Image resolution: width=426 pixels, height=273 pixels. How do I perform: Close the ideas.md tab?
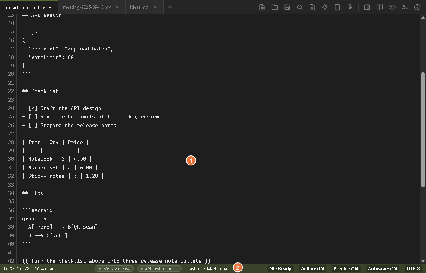pyautogui.click(x=156, y=7)
